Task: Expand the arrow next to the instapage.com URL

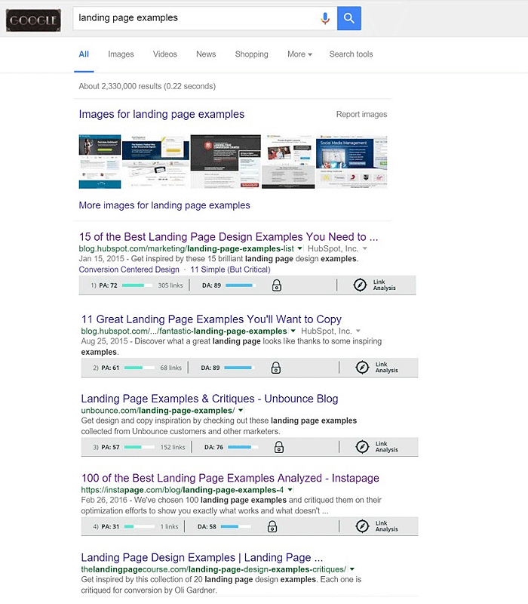Action: pos(290,490)
